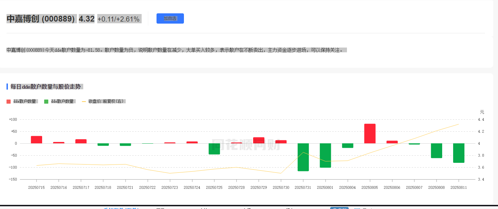Click the 20250723 date label

pos(170,187)
